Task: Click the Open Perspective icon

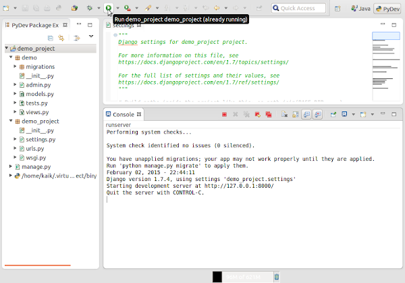Action: click(x=337, y=9)
